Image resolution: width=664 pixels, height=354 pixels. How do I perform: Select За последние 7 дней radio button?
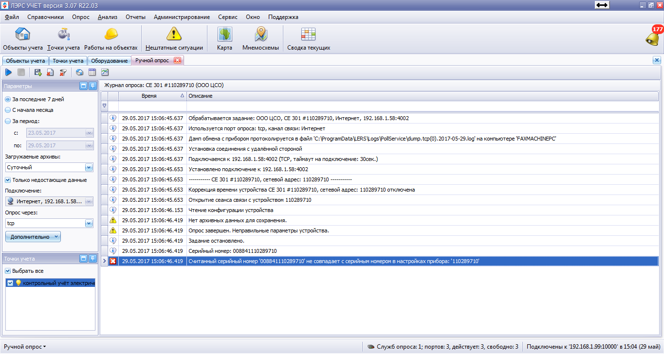8,99
